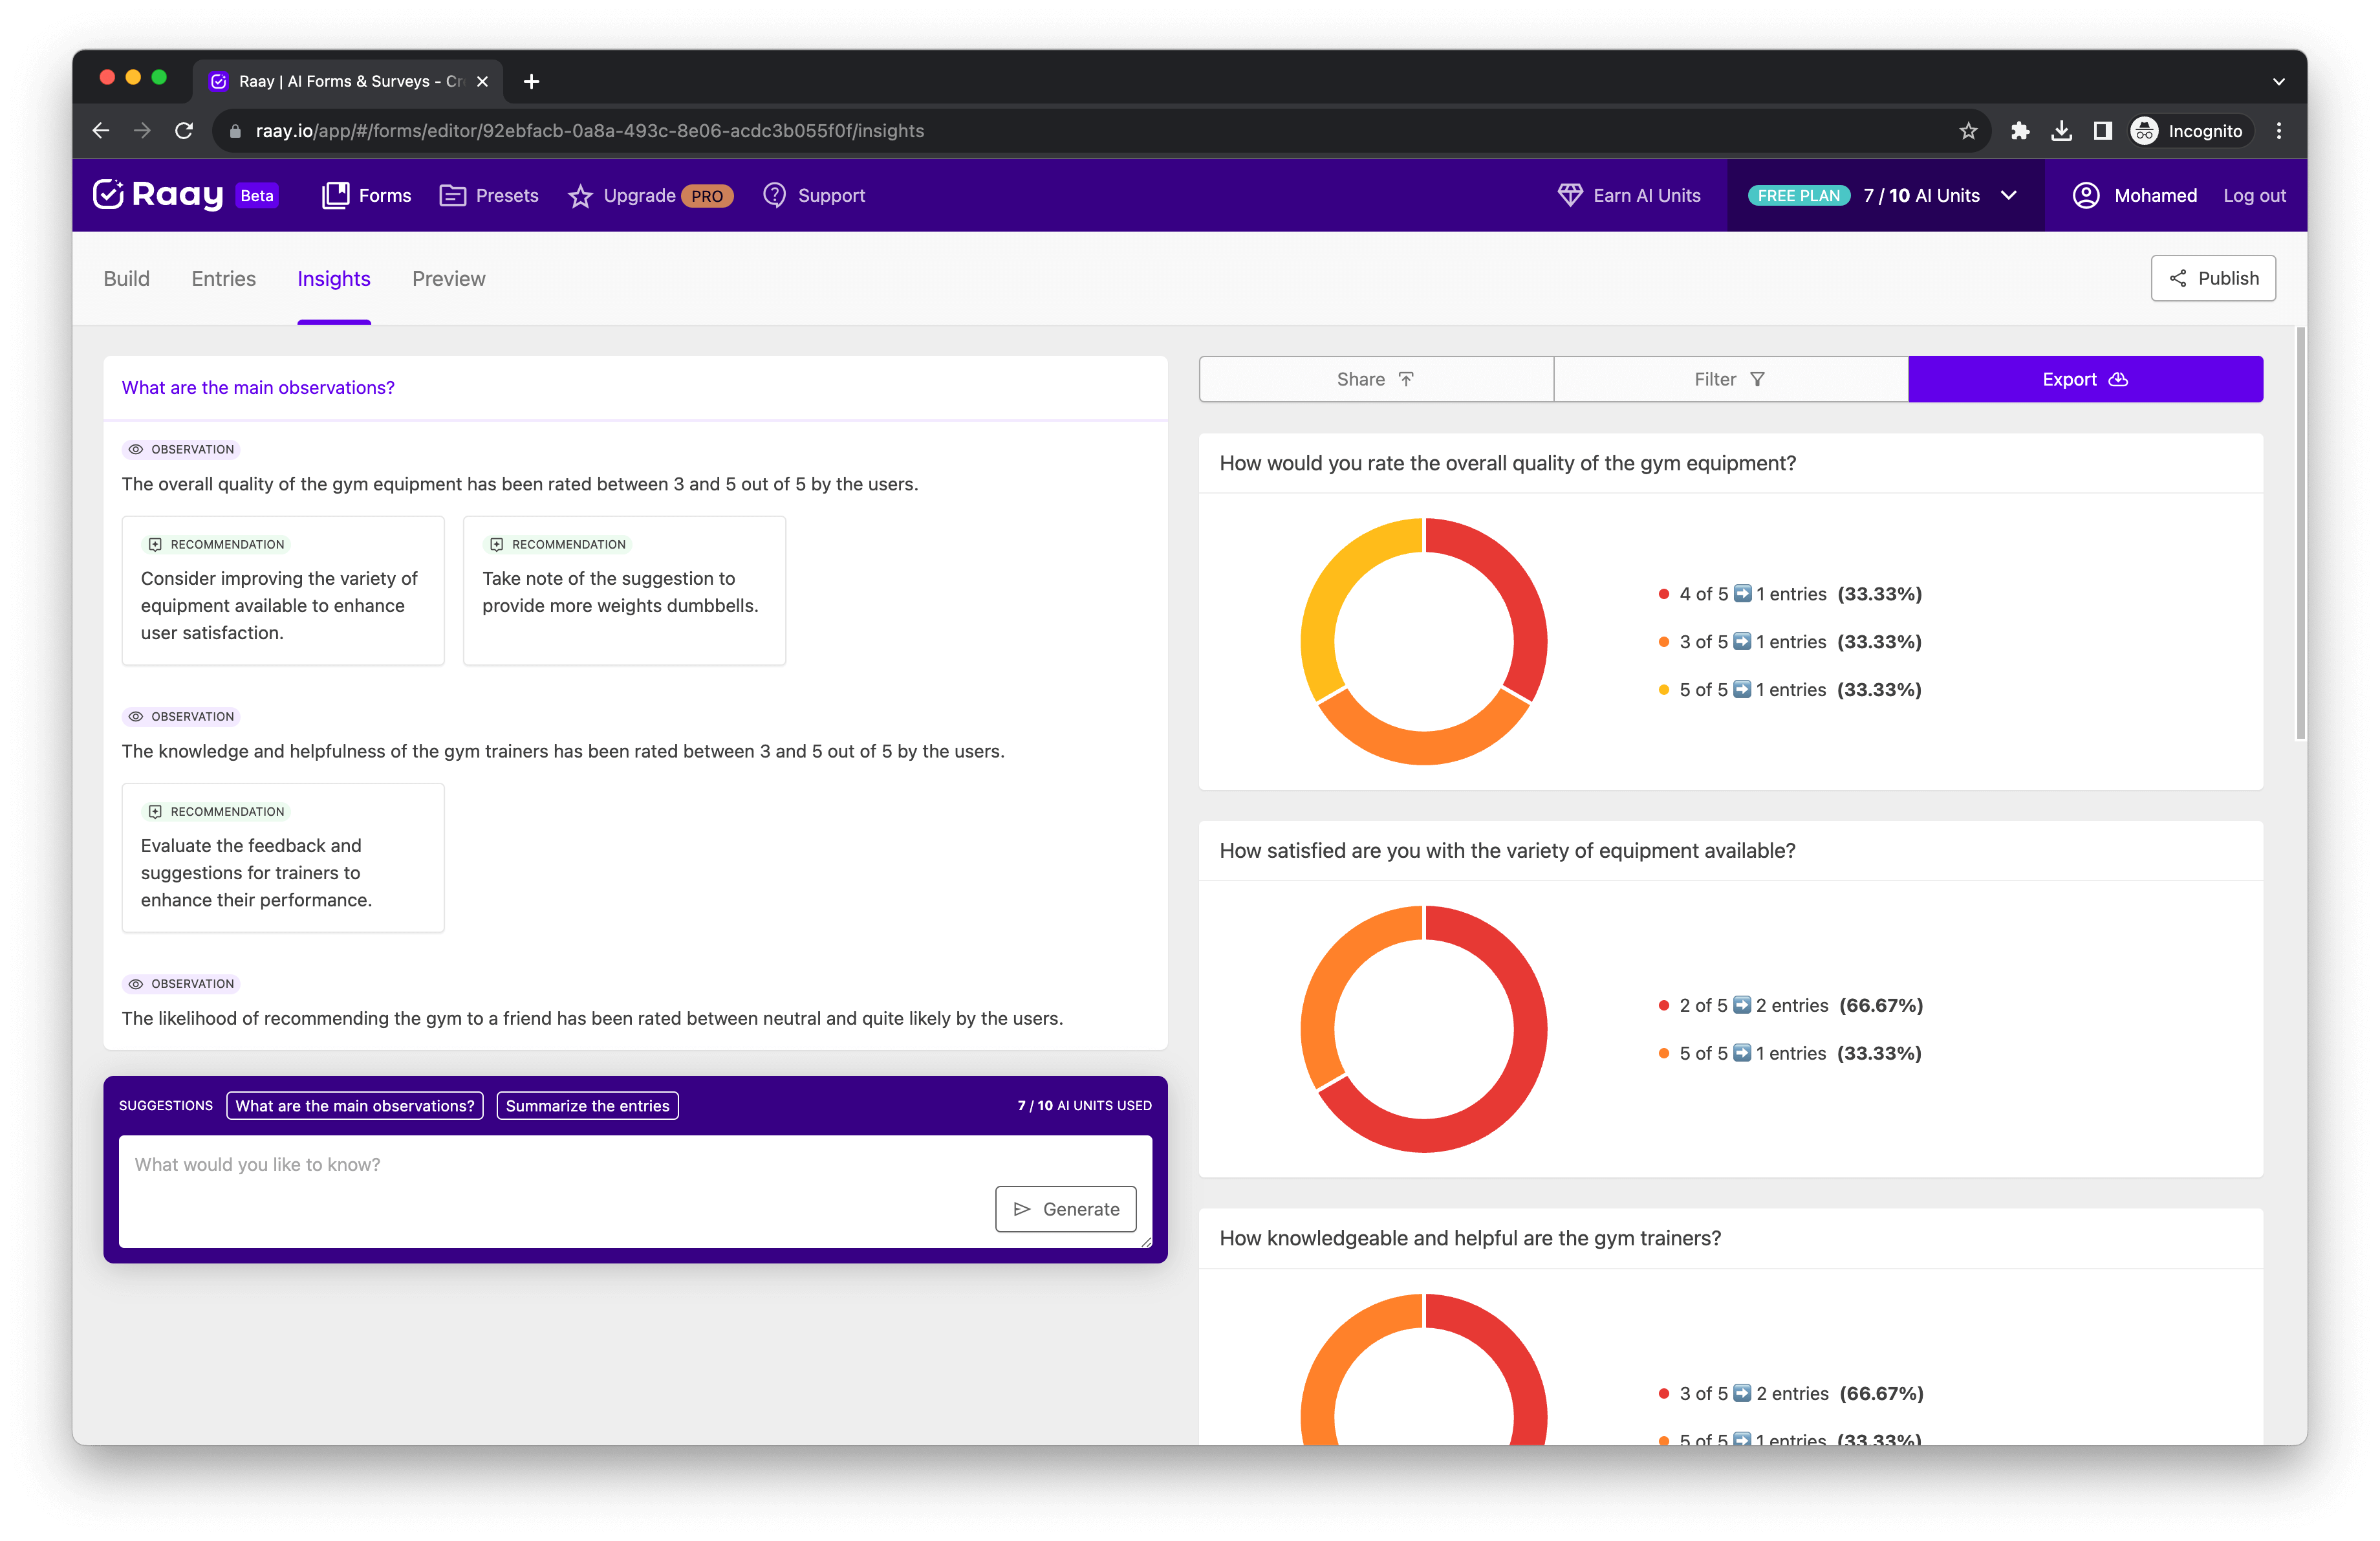Screen dimensions: 2380x1541
Task: Click the Publish button
Action: tap(2212, 278)
